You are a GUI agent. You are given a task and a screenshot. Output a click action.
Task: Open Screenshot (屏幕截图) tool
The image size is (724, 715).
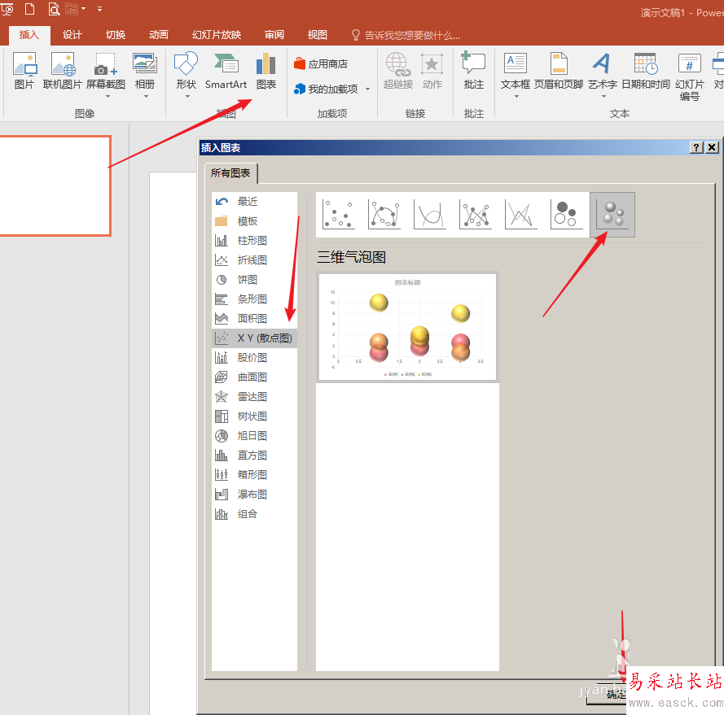(x=106, y=71)
